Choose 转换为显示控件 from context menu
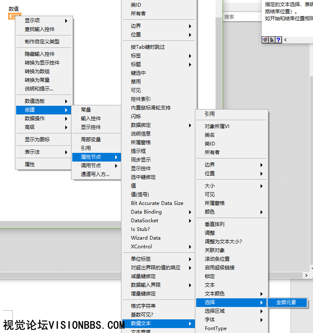313x333 pixels. (42, 63)
